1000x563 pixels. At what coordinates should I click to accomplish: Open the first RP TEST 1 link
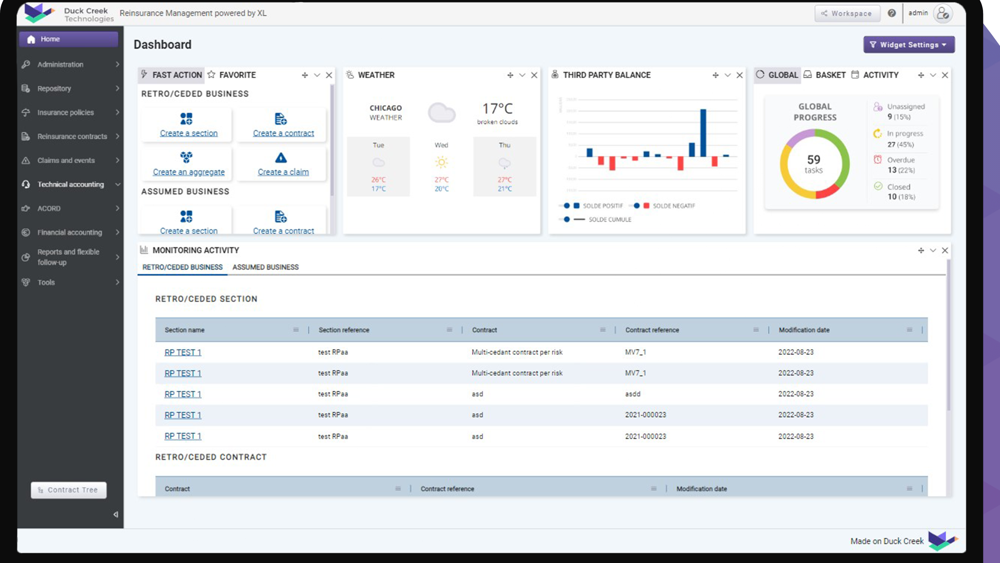(x=183, y=352)
